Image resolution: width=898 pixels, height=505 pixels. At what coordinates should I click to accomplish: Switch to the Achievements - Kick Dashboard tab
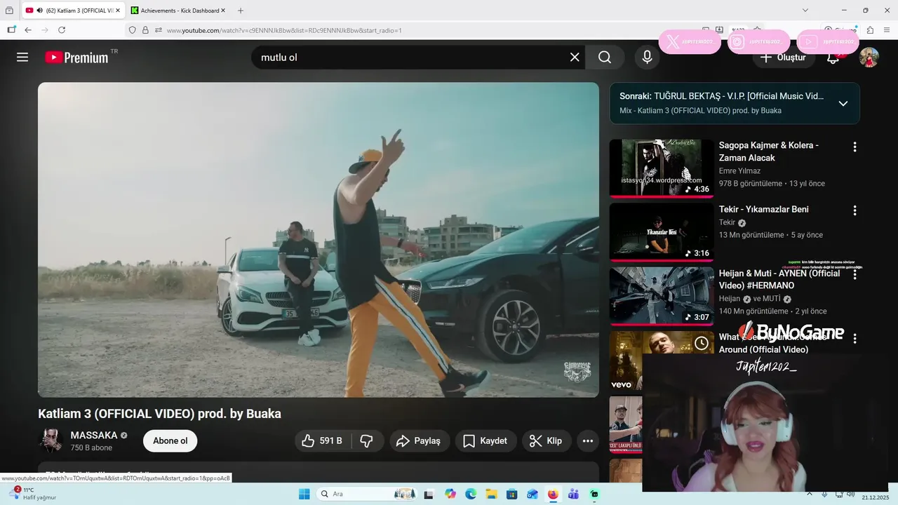click(179, 11)
